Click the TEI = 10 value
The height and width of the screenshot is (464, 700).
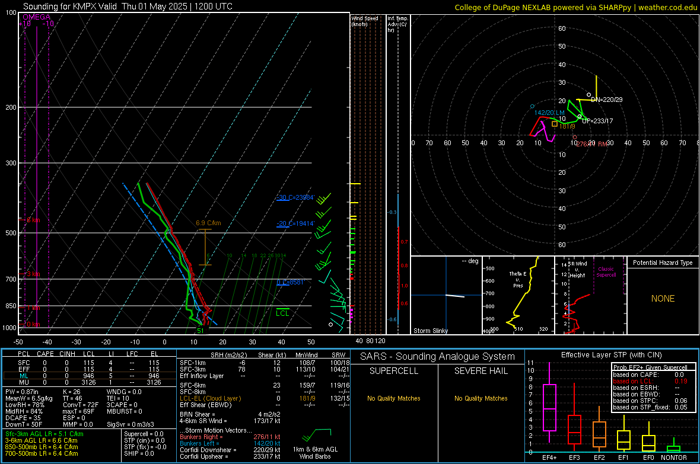(x=118, y=398)
